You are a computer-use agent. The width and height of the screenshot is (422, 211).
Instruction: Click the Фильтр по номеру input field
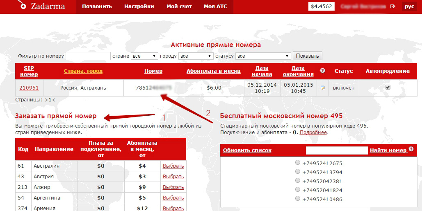point(88,56)
